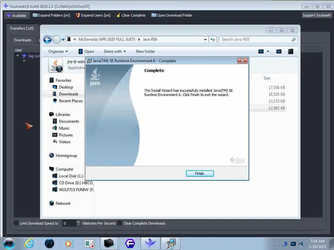
Task: Open Downloads in Favorites
Action: tap(68, 94)
